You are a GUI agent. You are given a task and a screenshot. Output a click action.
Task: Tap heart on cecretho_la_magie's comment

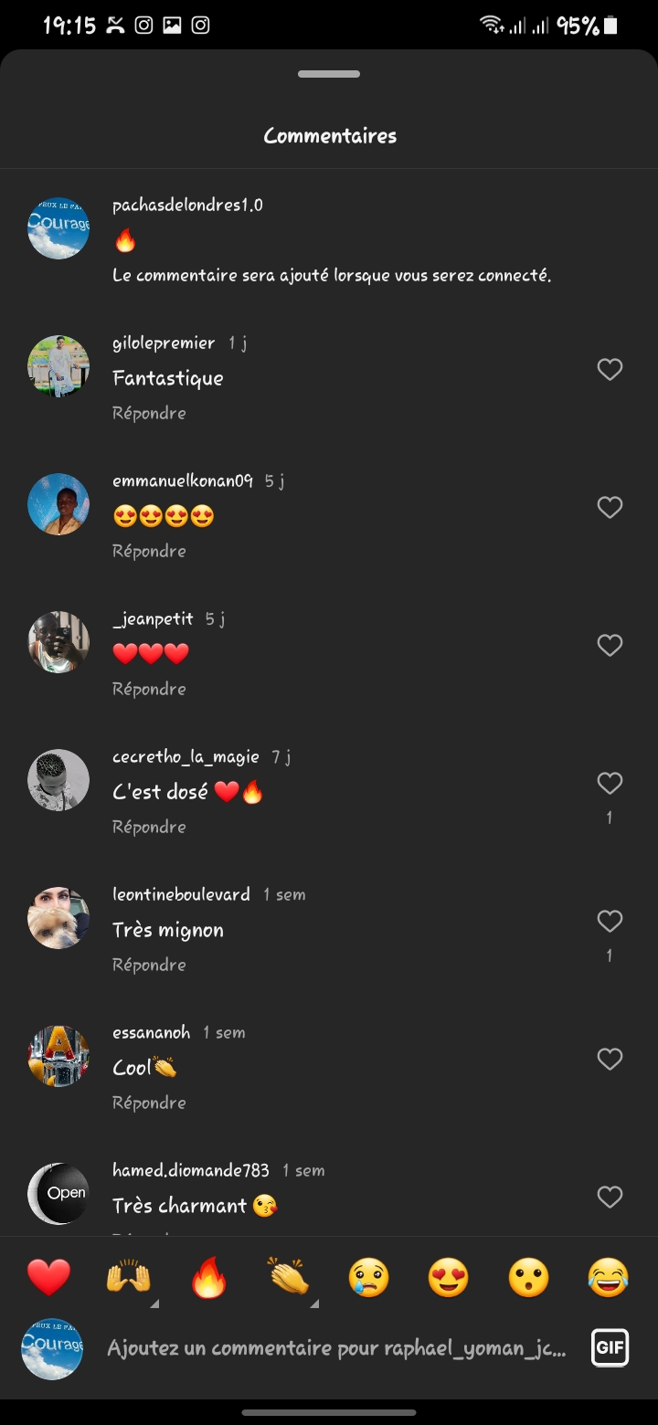point(610,783)
